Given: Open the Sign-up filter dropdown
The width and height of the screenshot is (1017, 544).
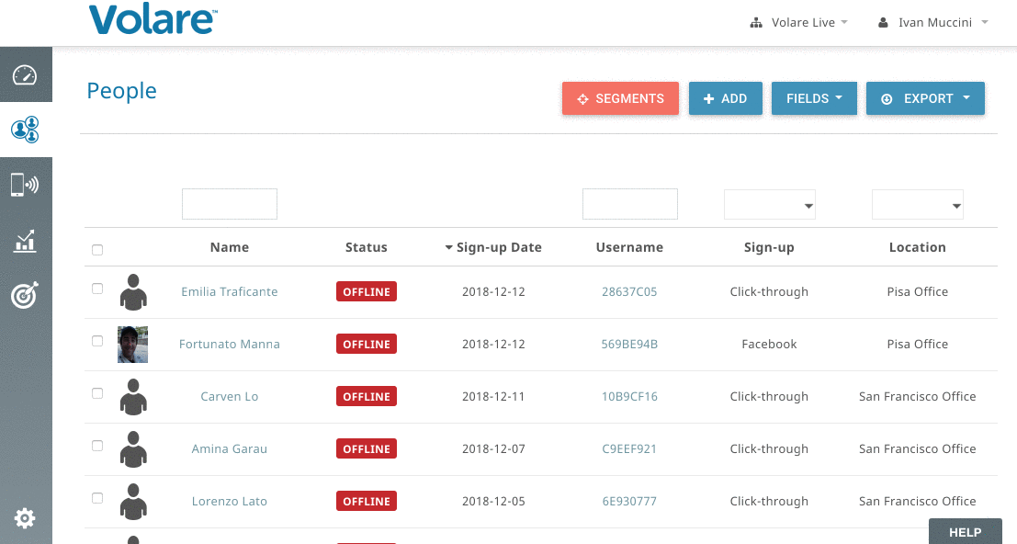Looking at the screenshot, I should pyautogui.click(x=769, y=205).
